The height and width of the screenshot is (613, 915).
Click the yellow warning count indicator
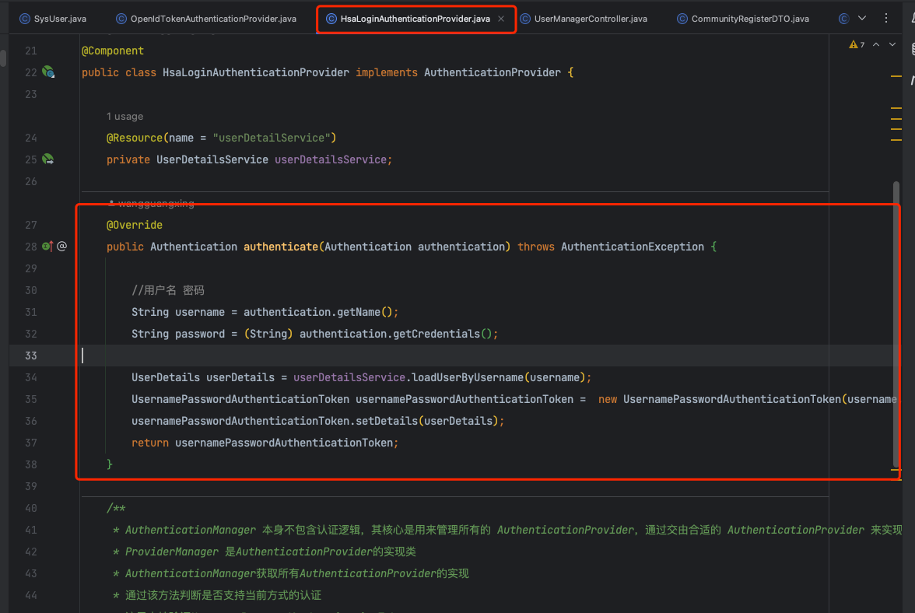[x=857, y=45]
